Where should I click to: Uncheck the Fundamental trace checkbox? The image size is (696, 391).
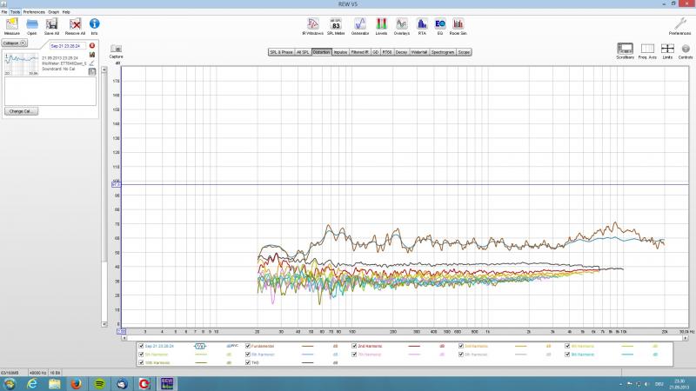click(x=248, y=346)
